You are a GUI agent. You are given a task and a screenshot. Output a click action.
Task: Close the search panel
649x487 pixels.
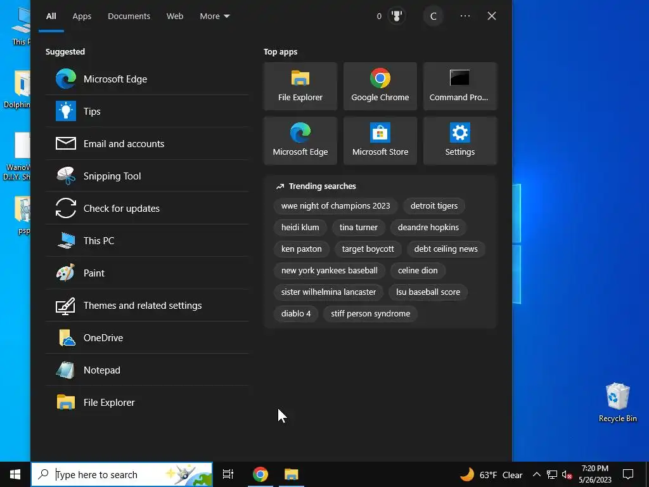pyautogui.click(x=492, y=16)
